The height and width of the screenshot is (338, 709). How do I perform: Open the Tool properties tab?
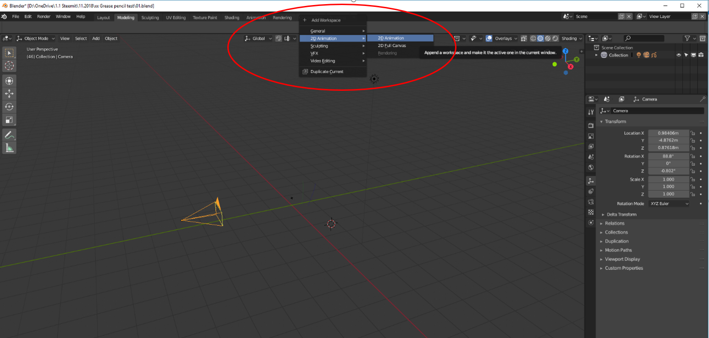[x=591, y=112]
